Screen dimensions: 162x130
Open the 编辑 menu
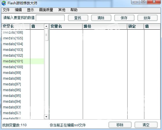pyautogui.click(x=18, y=10)
